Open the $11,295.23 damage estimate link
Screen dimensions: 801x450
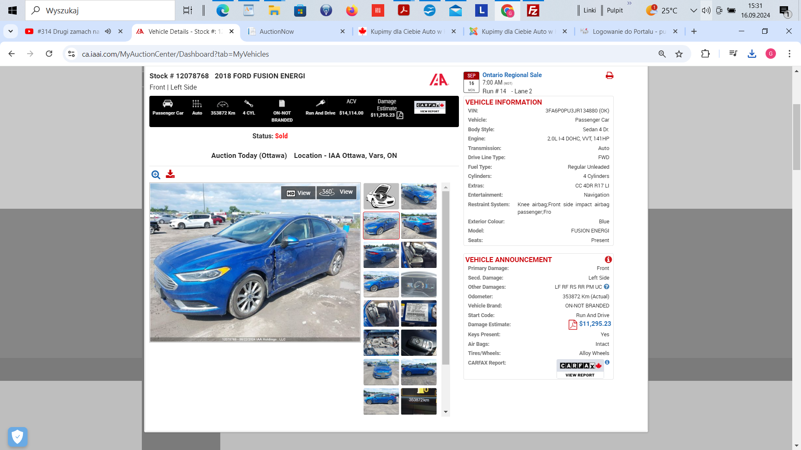coord(595,324)
